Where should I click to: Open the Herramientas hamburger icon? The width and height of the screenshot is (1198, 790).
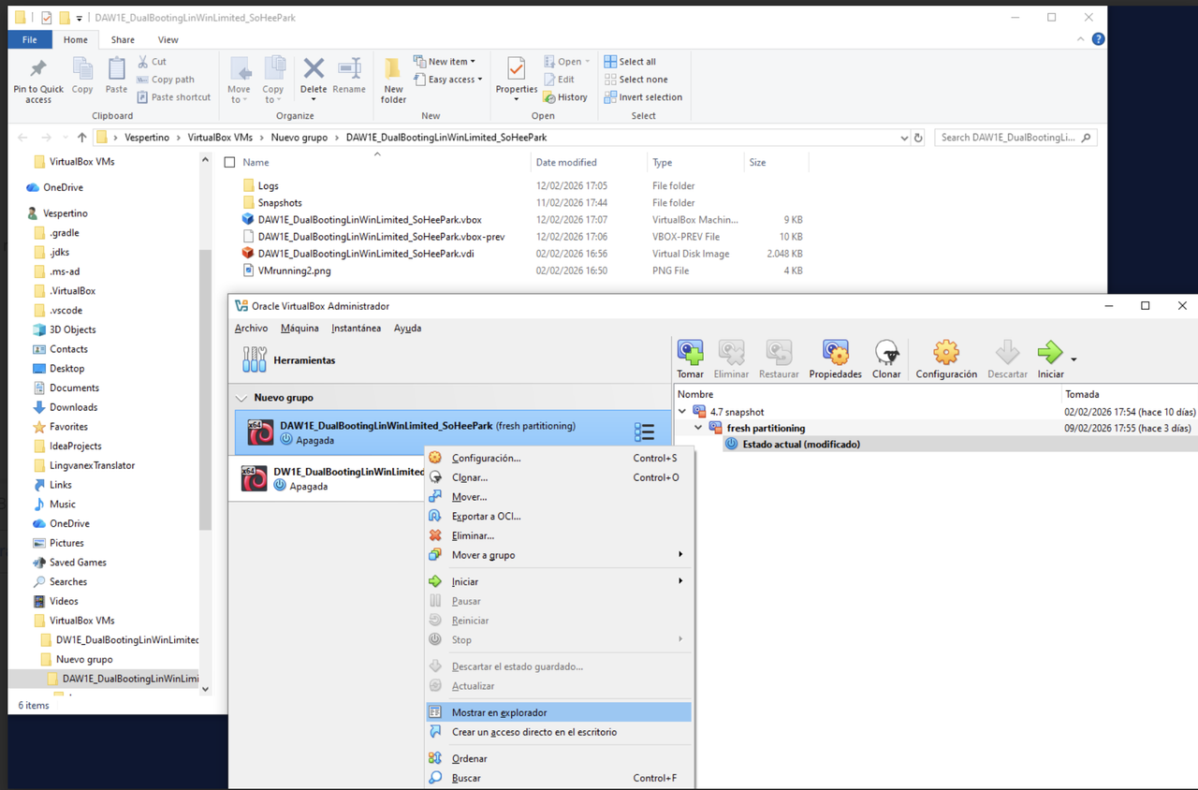pyautogui.click(x=254, y=359)
